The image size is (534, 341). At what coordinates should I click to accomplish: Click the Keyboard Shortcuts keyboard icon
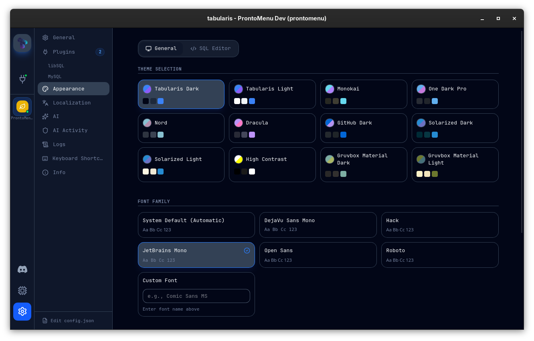tap(45, 158)
